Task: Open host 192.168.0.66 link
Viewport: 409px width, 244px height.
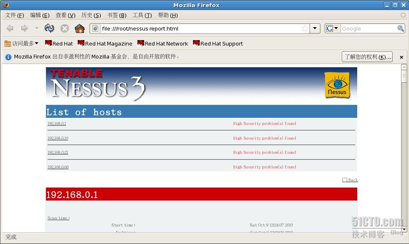Action: tap(58, 167)
